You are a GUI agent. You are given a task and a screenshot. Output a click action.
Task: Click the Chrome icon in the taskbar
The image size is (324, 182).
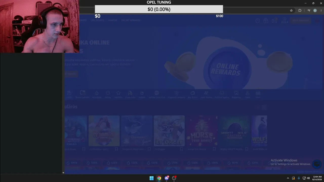[x=159, y=178]
